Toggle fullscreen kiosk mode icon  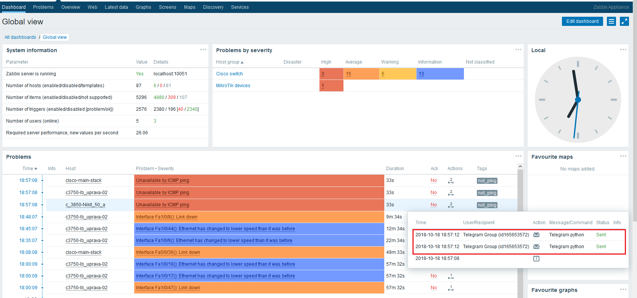click(624, 21)
